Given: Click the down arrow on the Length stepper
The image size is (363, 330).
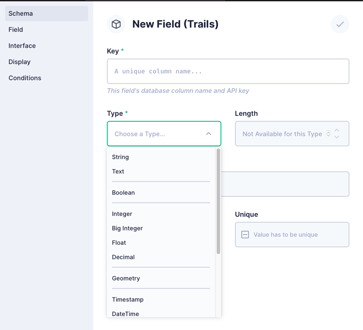Looking at the screenshot, I should [337, 137].
